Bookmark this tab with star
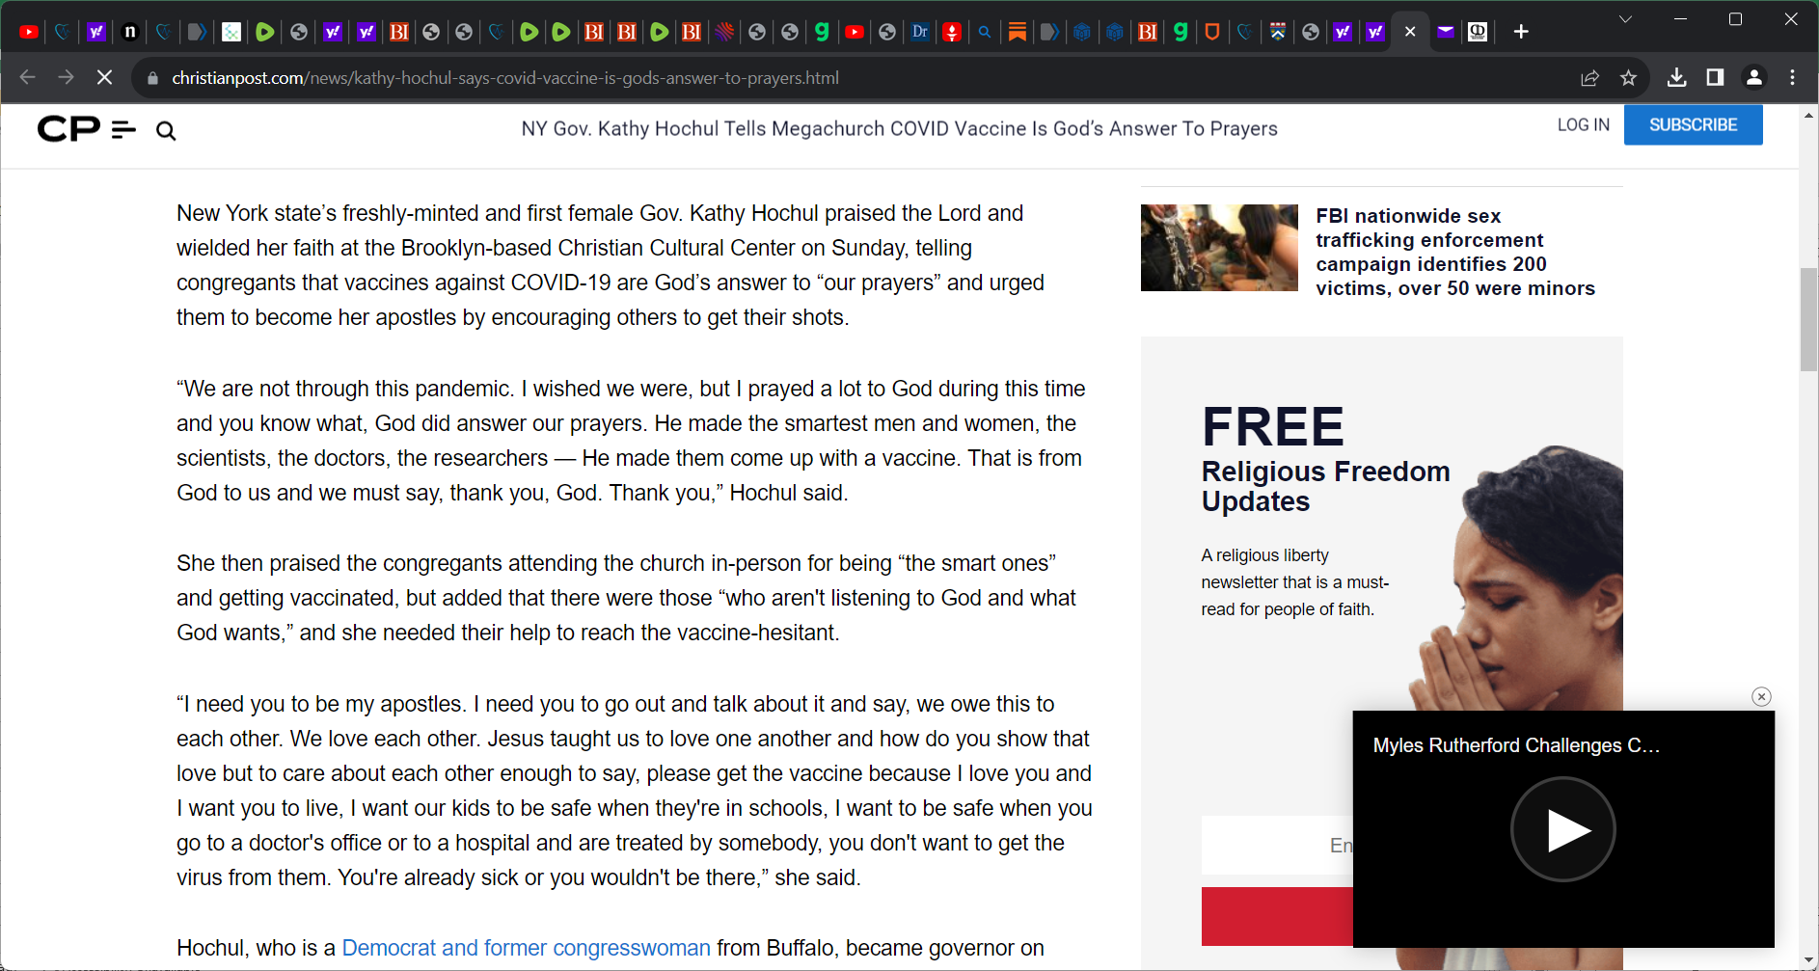Viewport: 1819px width, 971px height. [1628, 78]
